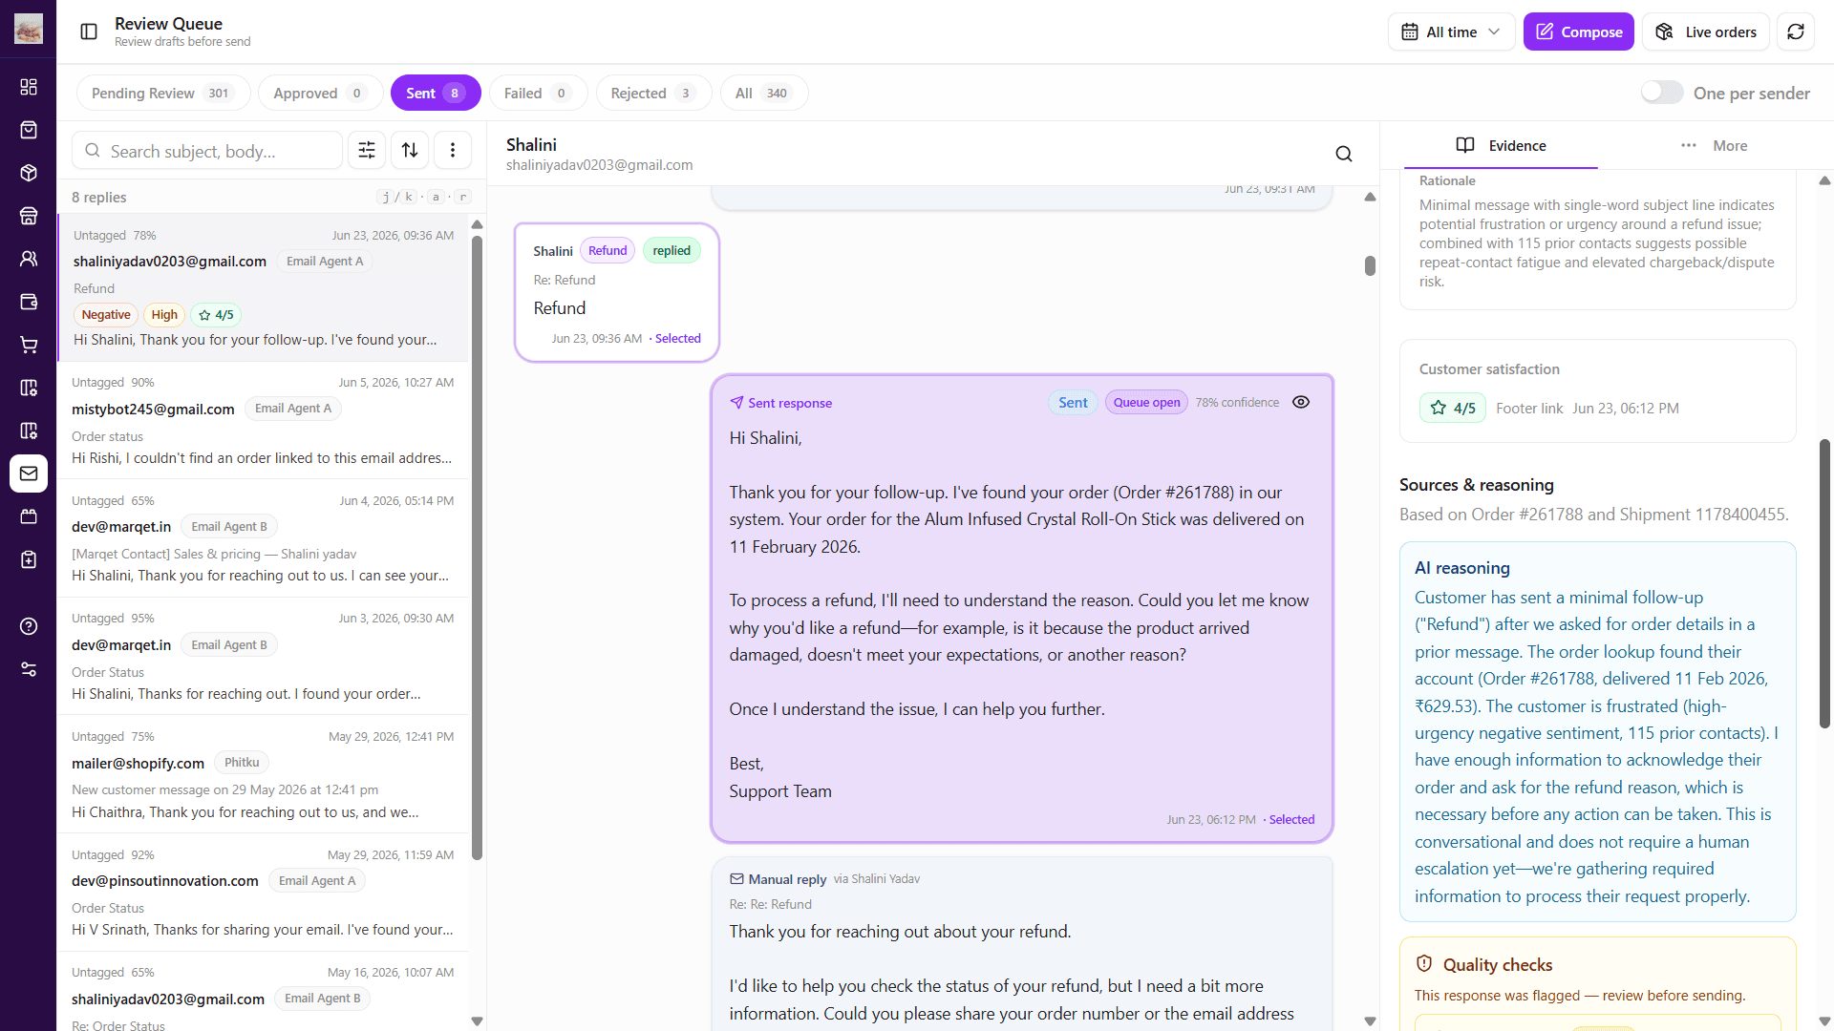Click the conversation search magnifier icon
This screenshot has height=1031, width=1834.
coord(1344,154)
